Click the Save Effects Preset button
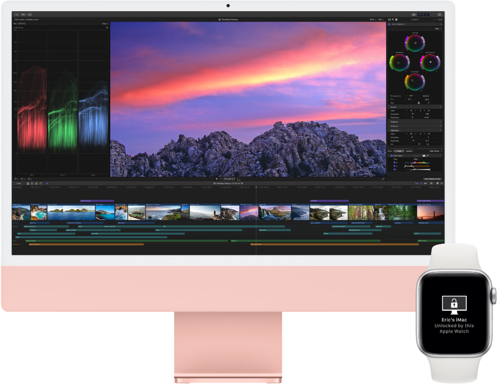The width and height of the screenshot is (498, 386). [x=431, y=179]
